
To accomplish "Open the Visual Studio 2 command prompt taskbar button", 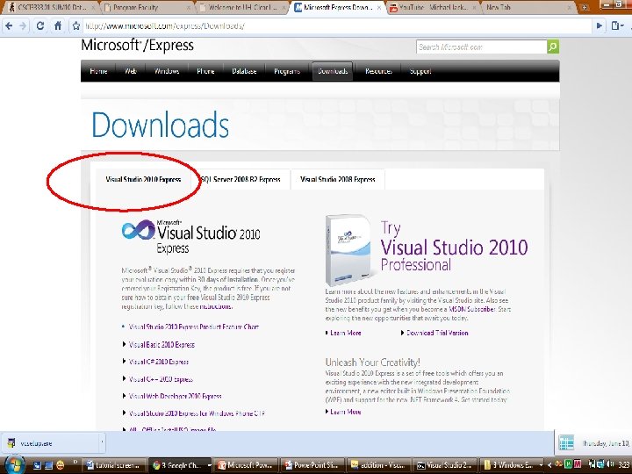I will pyautogui.click(x=444, y=464).
